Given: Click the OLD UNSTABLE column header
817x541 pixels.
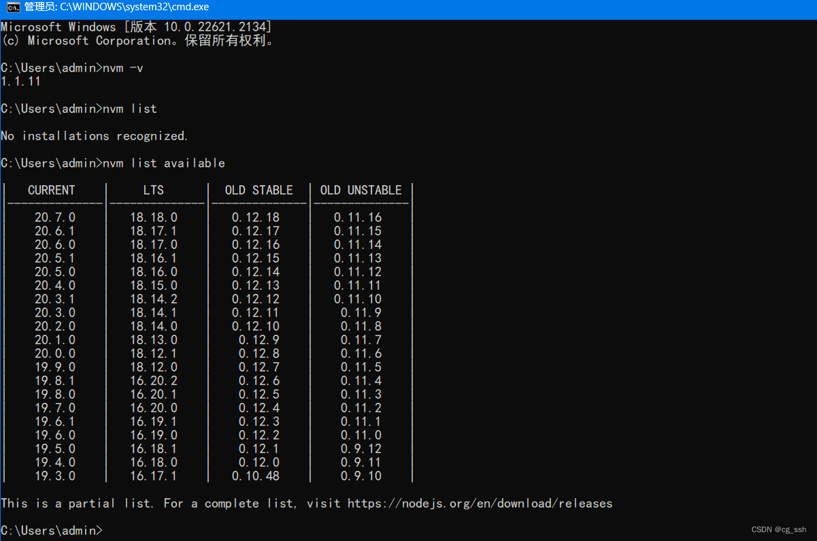Looking at the screenshot, I should [x=361, y=190].
